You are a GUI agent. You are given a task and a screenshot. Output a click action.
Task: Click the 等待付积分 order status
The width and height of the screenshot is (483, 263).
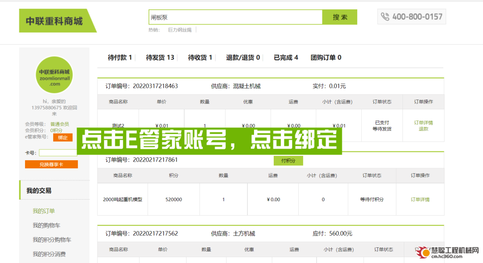[x=372, y=199]
